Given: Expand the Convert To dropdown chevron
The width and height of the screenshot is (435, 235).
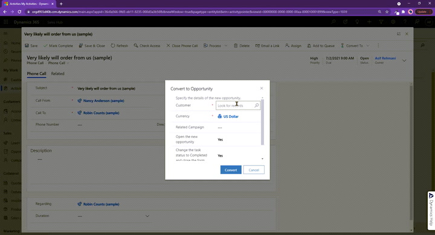Looking at the screenshot, I should pyautogui.click(x=368, y=46).
